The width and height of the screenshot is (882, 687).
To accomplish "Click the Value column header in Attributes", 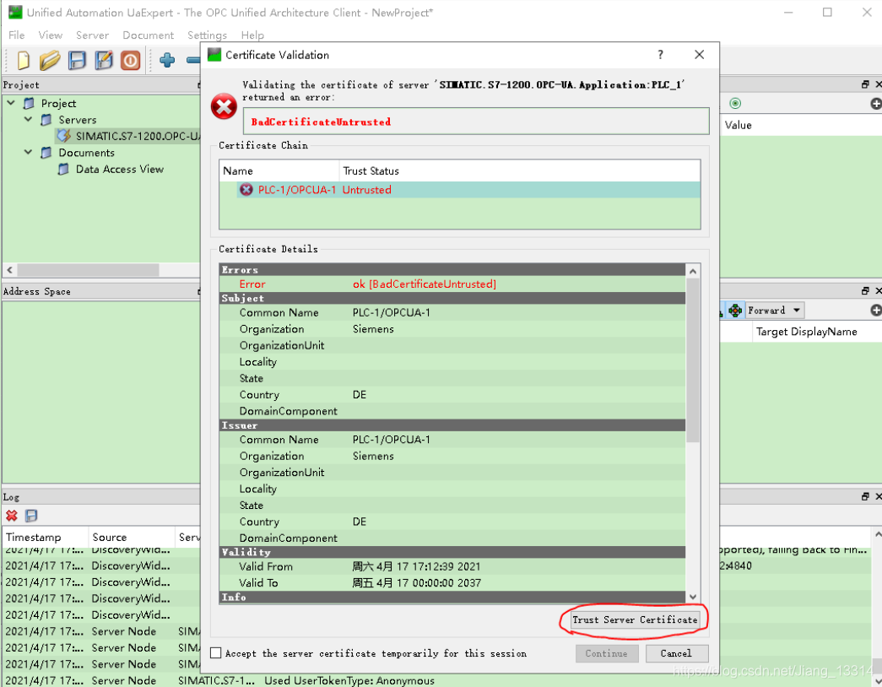I will [x=738, y=125].
